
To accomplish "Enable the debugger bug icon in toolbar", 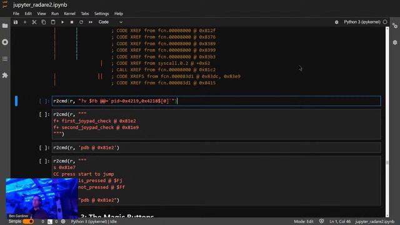I will [337, 22].
